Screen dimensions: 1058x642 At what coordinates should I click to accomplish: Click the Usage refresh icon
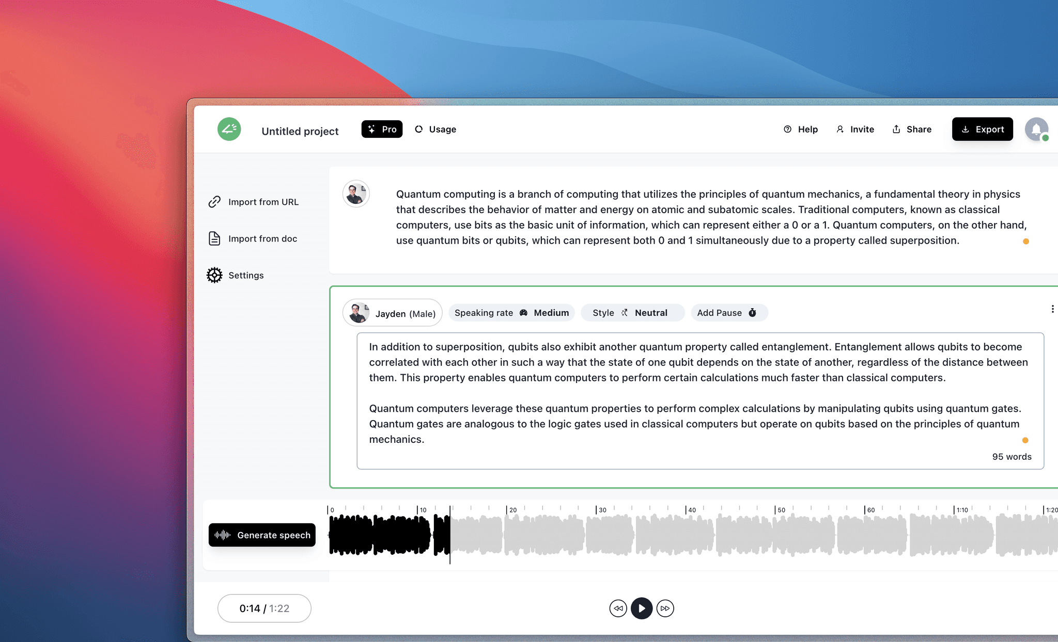click(x=418, y=129)
